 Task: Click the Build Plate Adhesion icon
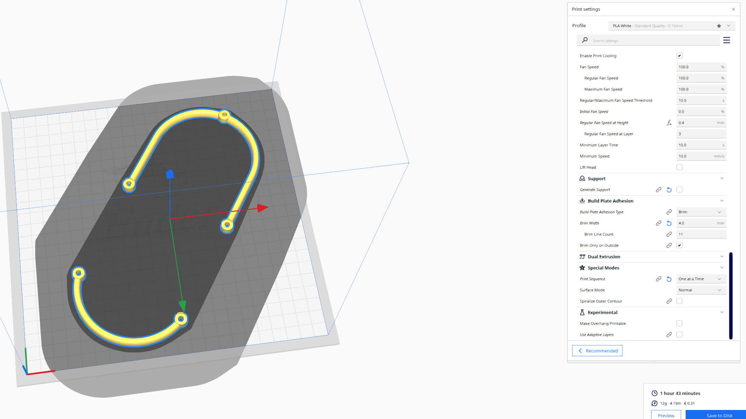[x=582, y=200]
